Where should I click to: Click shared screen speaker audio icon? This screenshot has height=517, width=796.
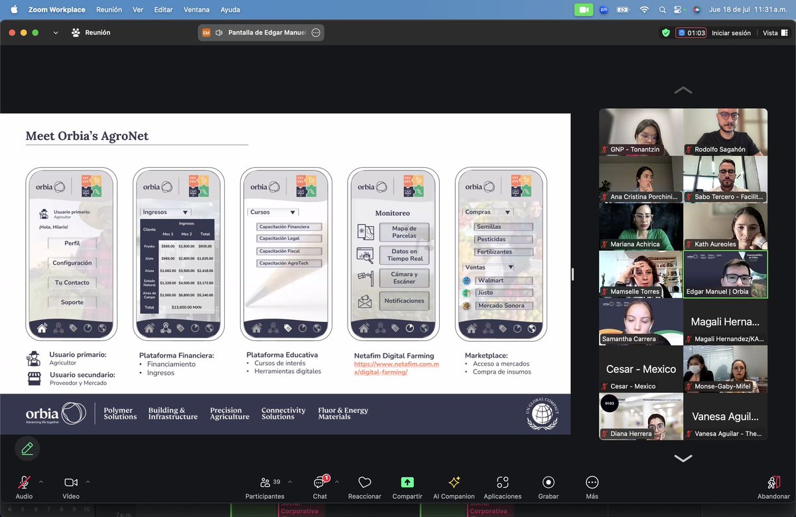pyautogui.click(x=219, y=33)
